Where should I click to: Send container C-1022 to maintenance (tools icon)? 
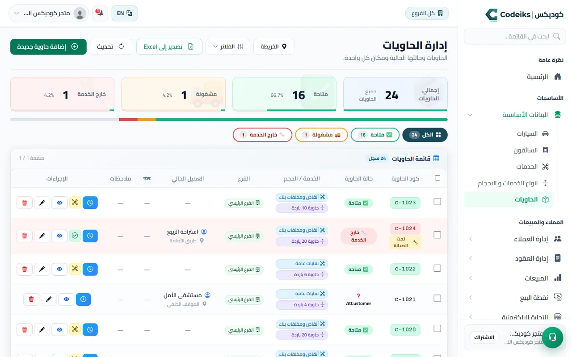(x=75, y=269)
